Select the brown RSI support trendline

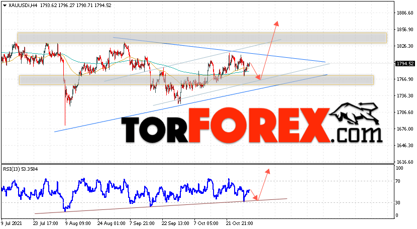pyautogui.click(x=161, y=206)
